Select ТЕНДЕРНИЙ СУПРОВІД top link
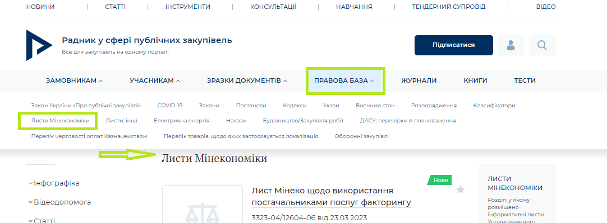607x223 pixels. click(448, 7)
